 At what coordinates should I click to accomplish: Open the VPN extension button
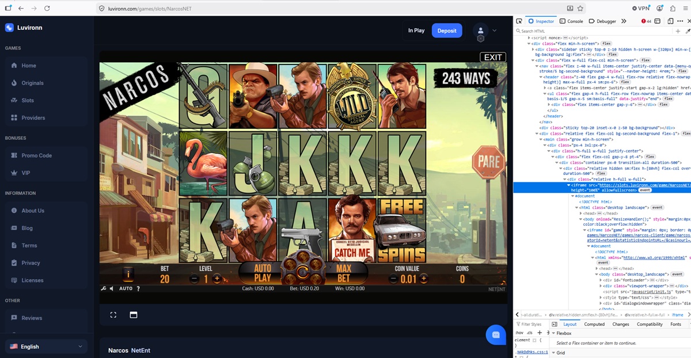640,8
